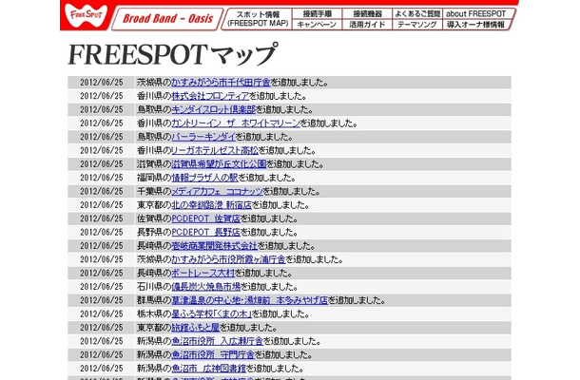
Task: Open スポット情報 (FREESPOT MAP) menu item
Action: tap(258, 19)
